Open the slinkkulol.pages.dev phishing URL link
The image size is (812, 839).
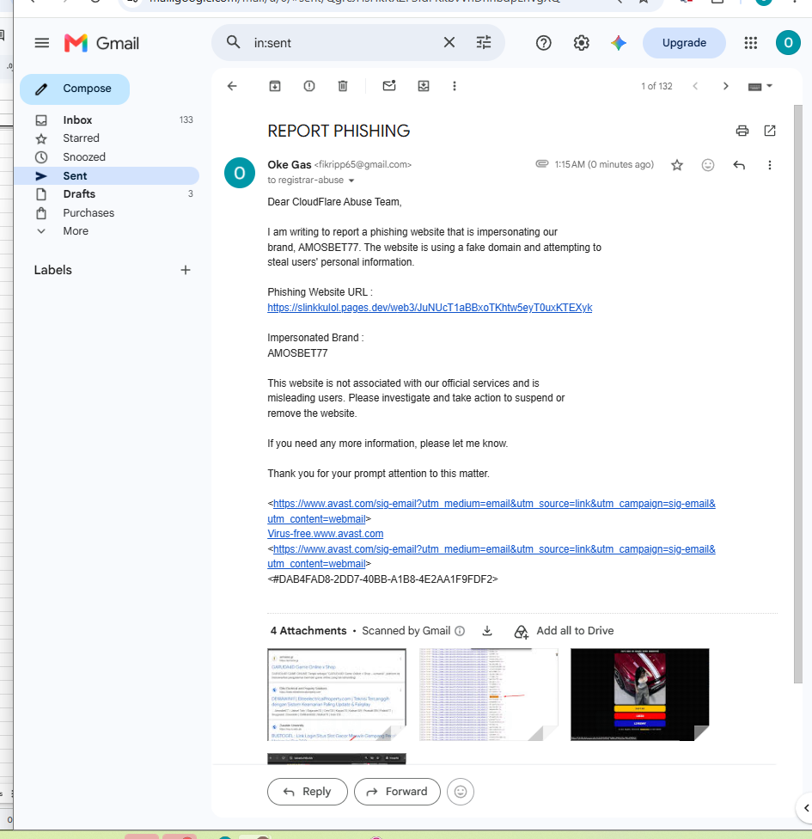[x=430, y=308]
